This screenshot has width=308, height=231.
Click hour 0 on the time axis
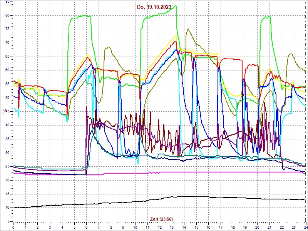point(13,227)
